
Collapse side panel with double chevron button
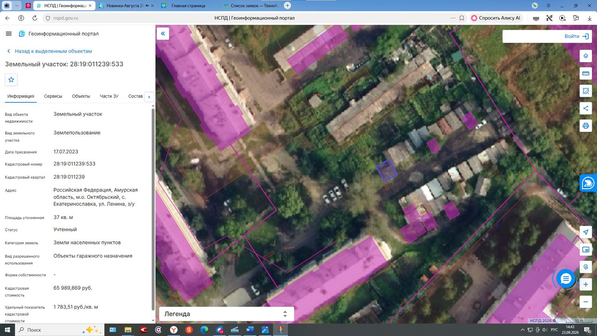coord(163,33)
